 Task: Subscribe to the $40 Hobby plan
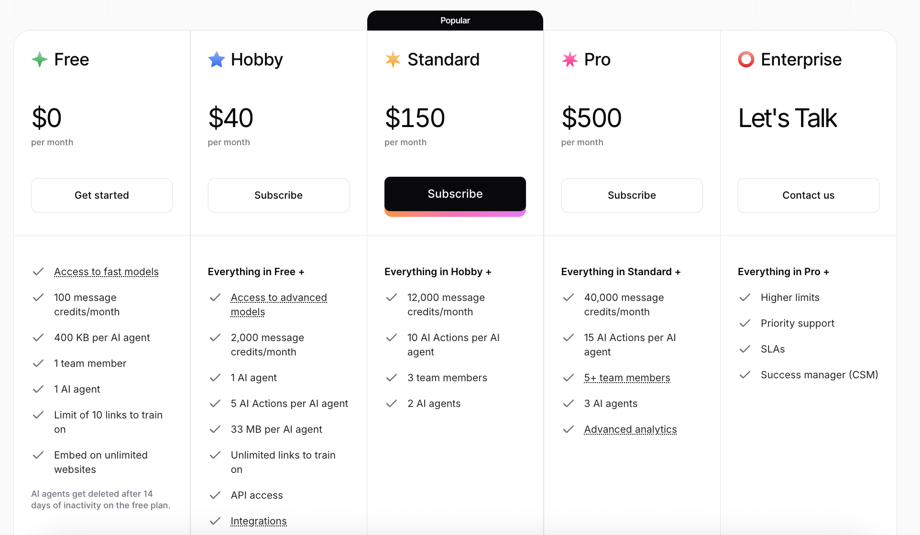(279, 195)
